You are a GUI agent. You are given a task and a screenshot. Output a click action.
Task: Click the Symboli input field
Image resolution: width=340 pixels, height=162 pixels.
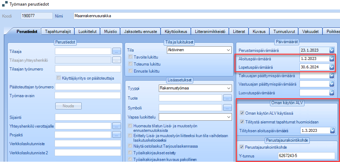pyautogui.click(x=190, y=107)
